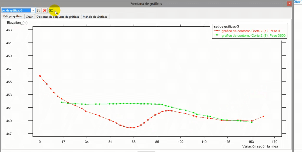Screen dimensions: 302x152
Task: Switch to the Dibujar gráfico tab
Action: [x=13, y=16]
